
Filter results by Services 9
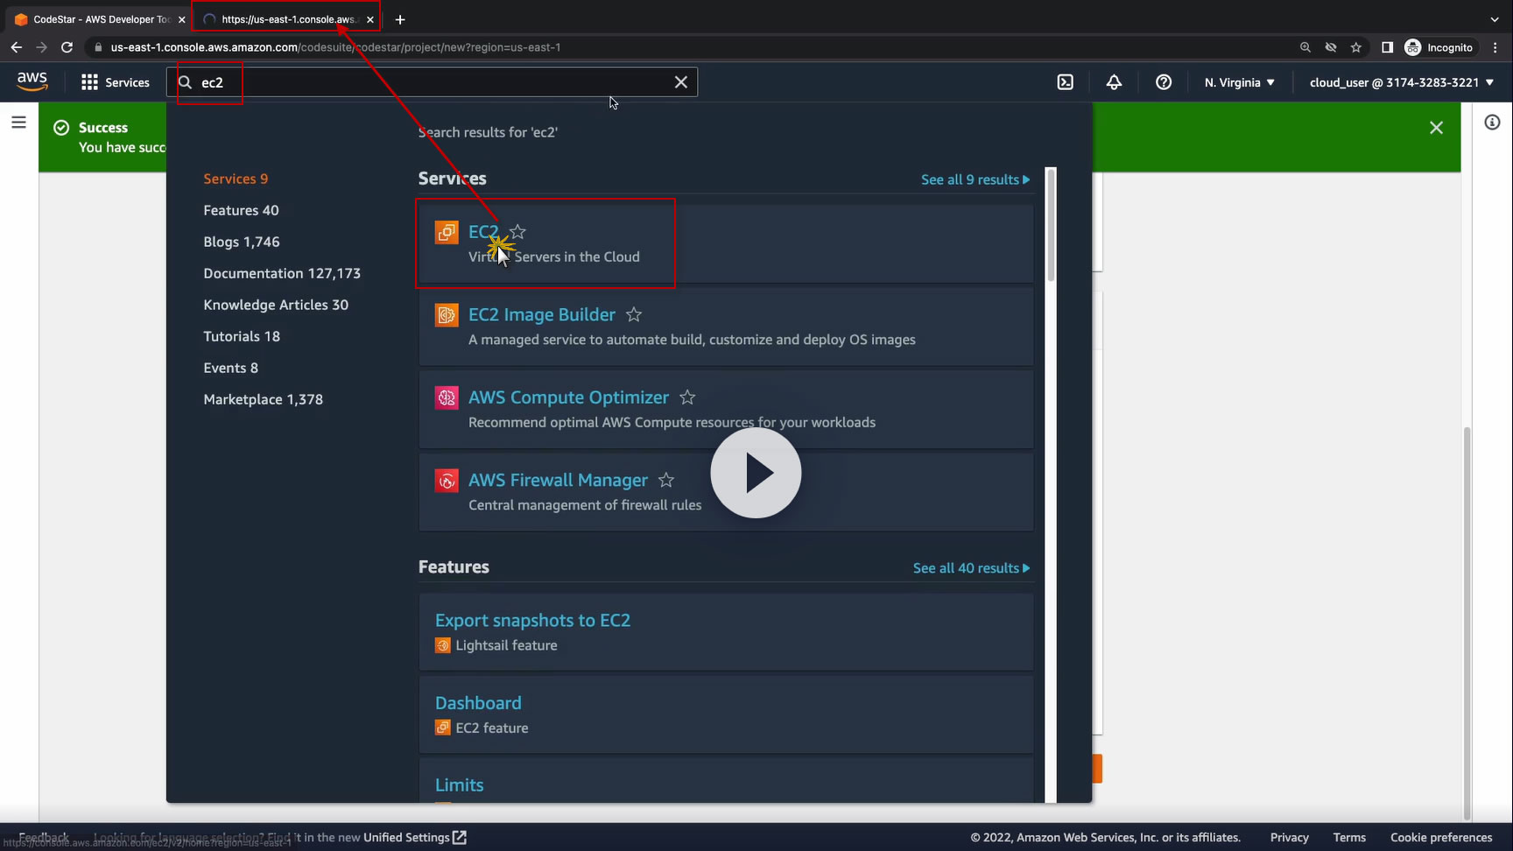pyautogui.click(x=236, y=179)
